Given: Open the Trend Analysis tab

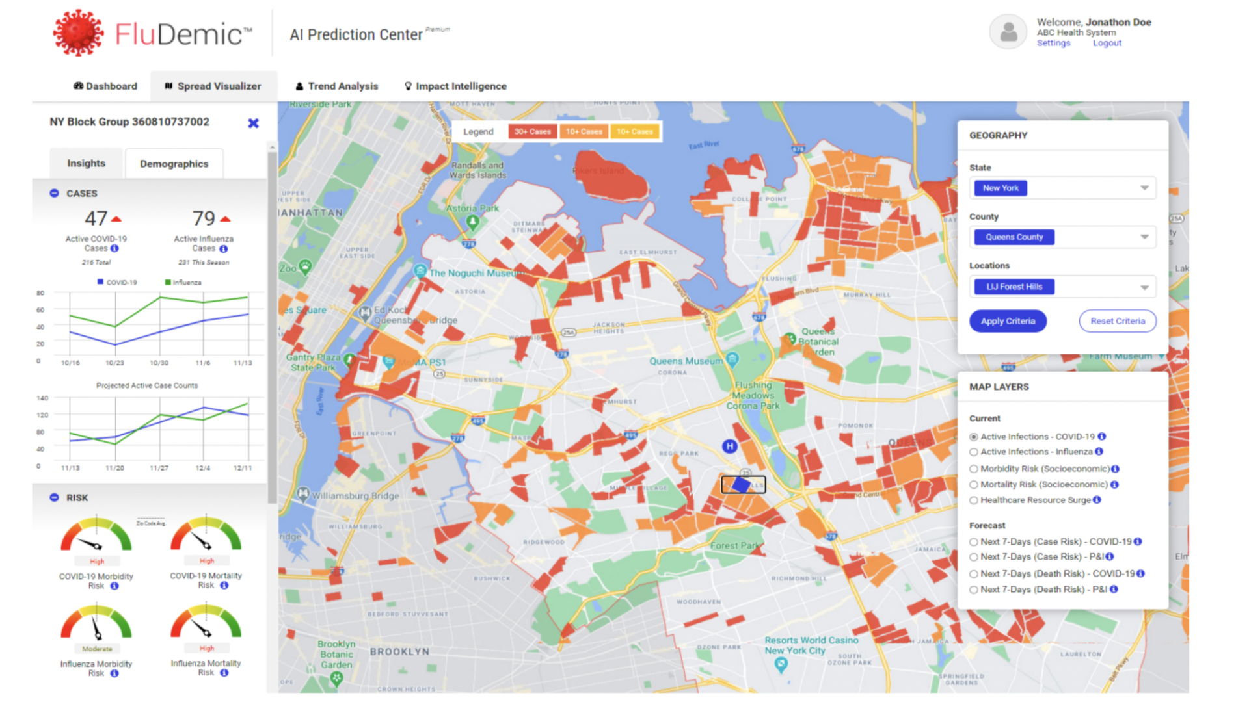Looking at the screenshot, I should pyautogui.click(x=342, y=85).
